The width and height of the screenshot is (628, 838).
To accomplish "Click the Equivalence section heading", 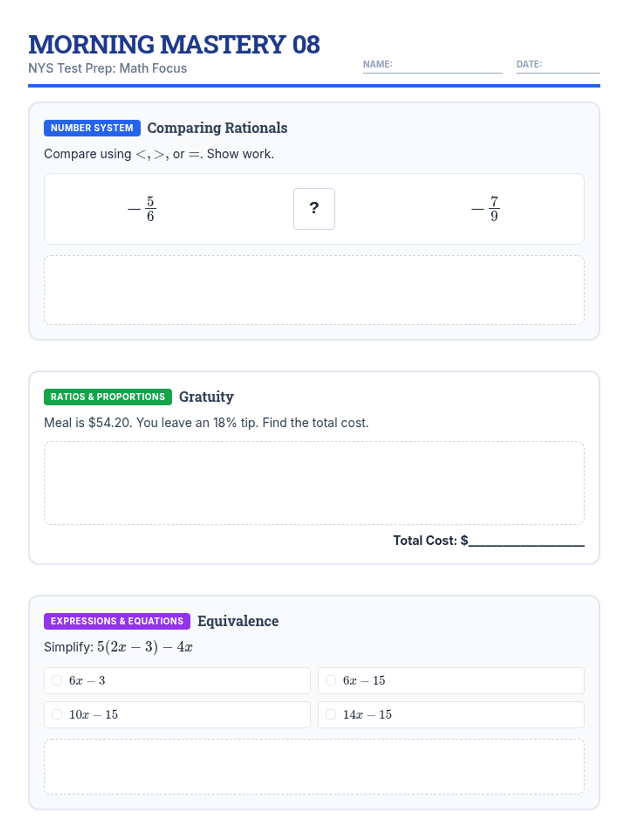I will (238, 621).
